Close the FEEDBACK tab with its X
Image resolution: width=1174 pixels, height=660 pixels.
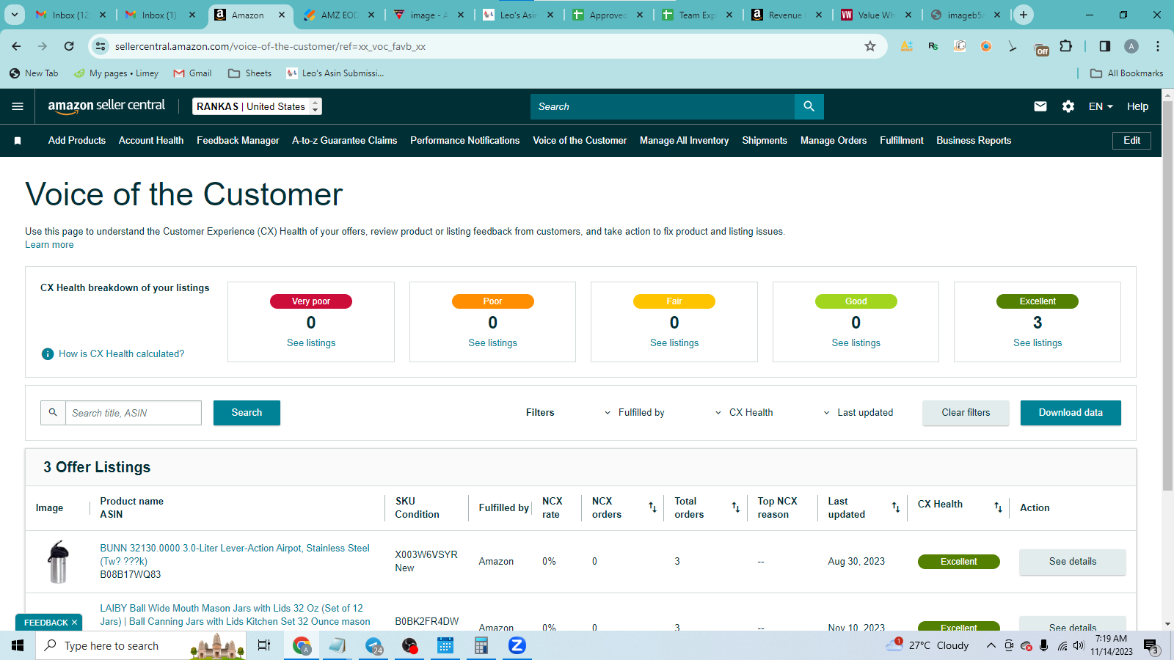click(x=74, y=623)
